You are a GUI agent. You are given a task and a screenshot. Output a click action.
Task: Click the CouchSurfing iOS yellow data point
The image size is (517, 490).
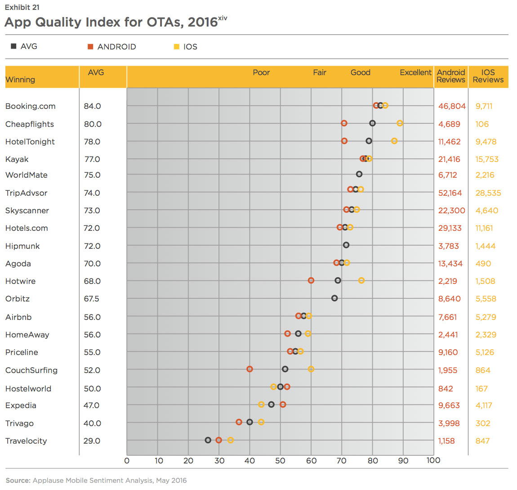tap(311, 369)
